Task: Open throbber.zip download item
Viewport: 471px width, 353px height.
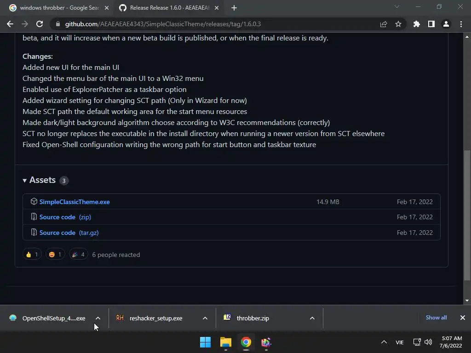Action: (253, 318)
